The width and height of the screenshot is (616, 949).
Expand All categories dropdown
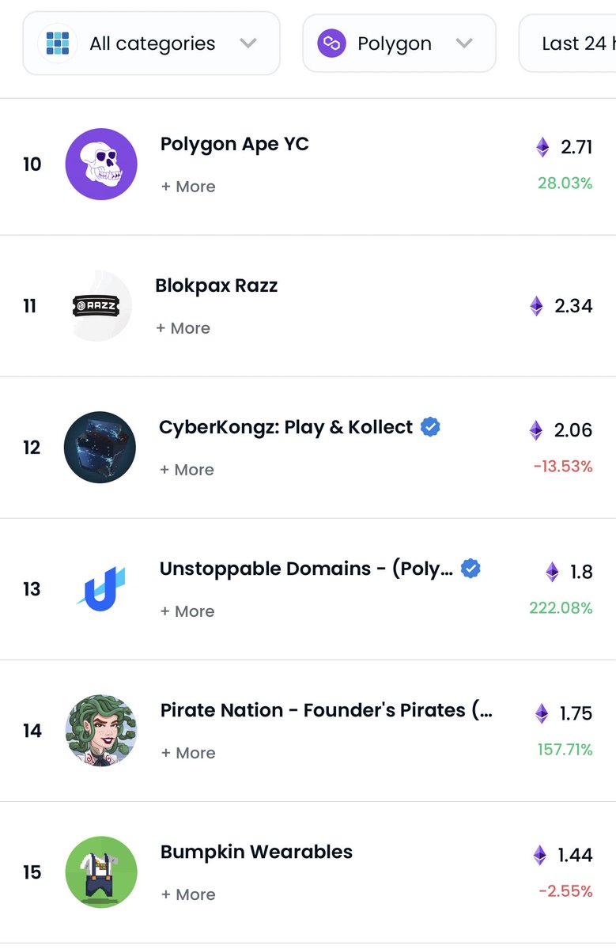click(x=151, y=43)
